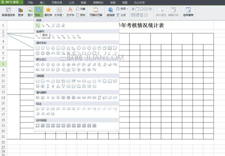Click the 图表 chart button
This screenshot has height=156, width=225.
pyautogui.click(x=21, y=12)
